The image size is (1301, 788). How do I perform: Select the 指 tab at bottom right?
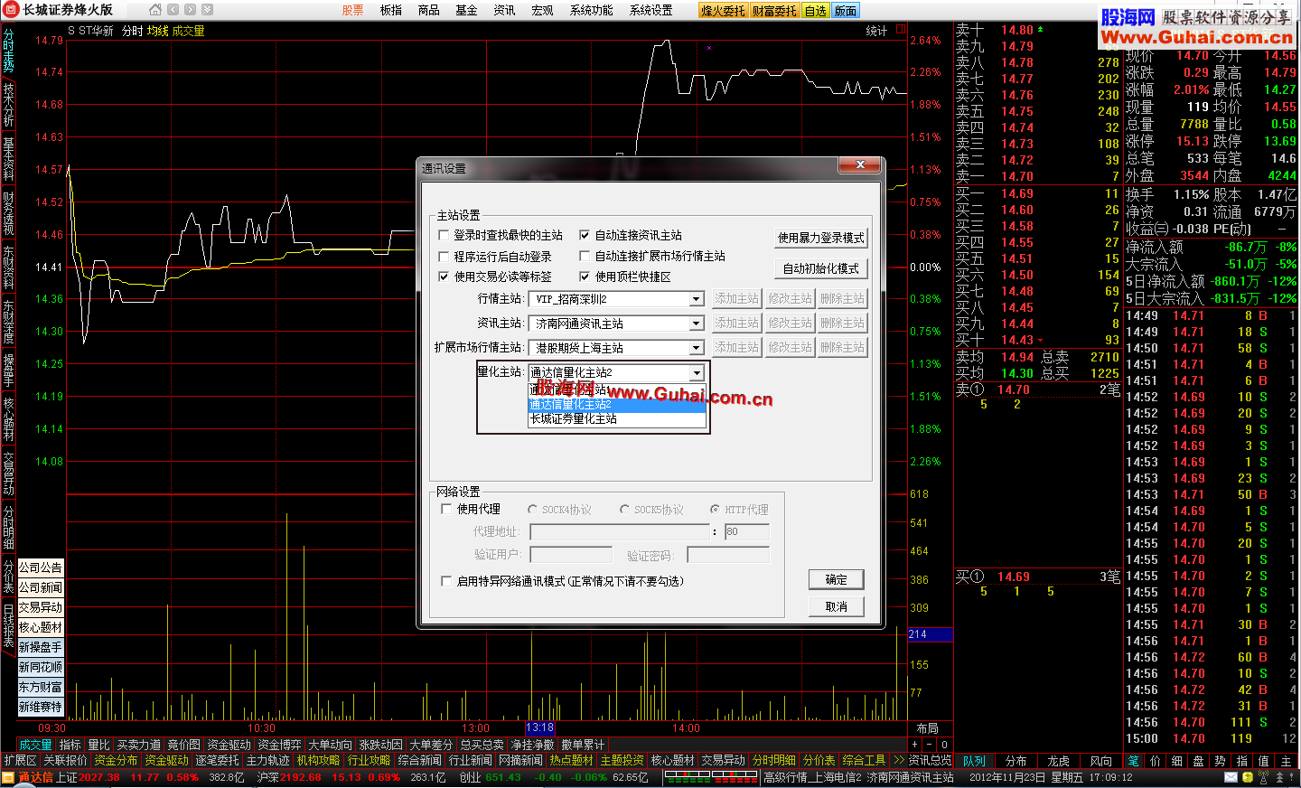tap(1241, 761)
